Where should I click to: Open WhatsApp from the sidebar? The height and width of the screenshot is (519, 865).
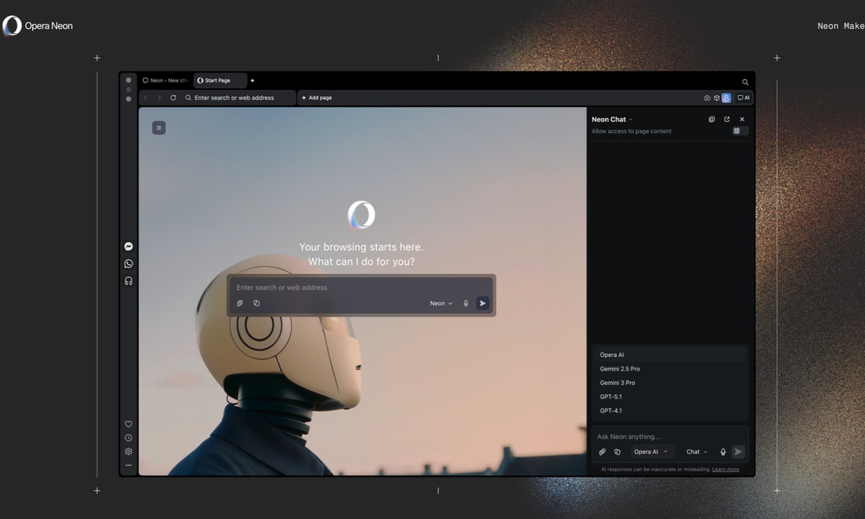click(x=129, y=264)
